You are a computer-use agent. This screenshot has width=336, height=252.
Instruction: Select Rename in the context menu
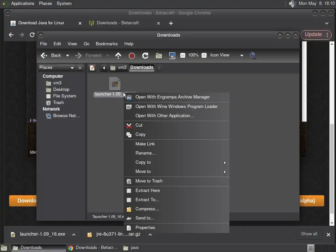tap(177, 153)
